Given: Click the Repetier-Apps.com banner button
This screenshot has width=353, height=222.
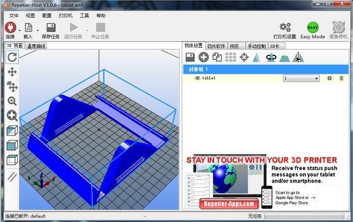Looking at the screenshot, I should [229, 204].
